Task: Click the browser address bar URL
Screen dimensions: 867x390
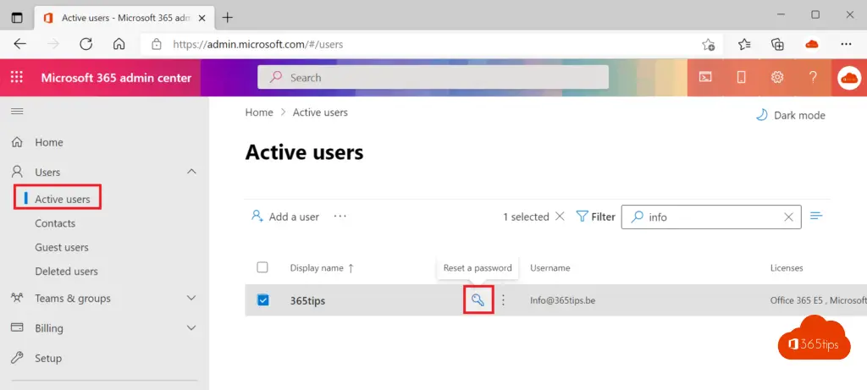Action: [x=258, y=44]
